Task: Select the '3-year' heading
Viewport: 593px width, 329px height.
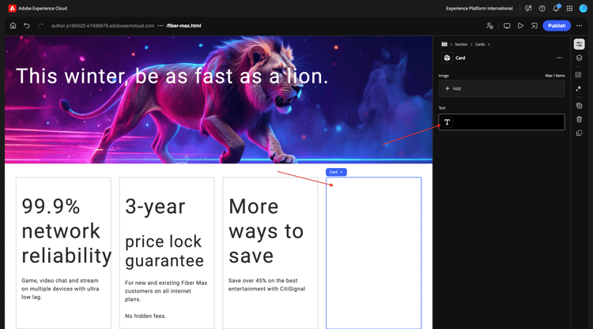Action: (155, 207)
